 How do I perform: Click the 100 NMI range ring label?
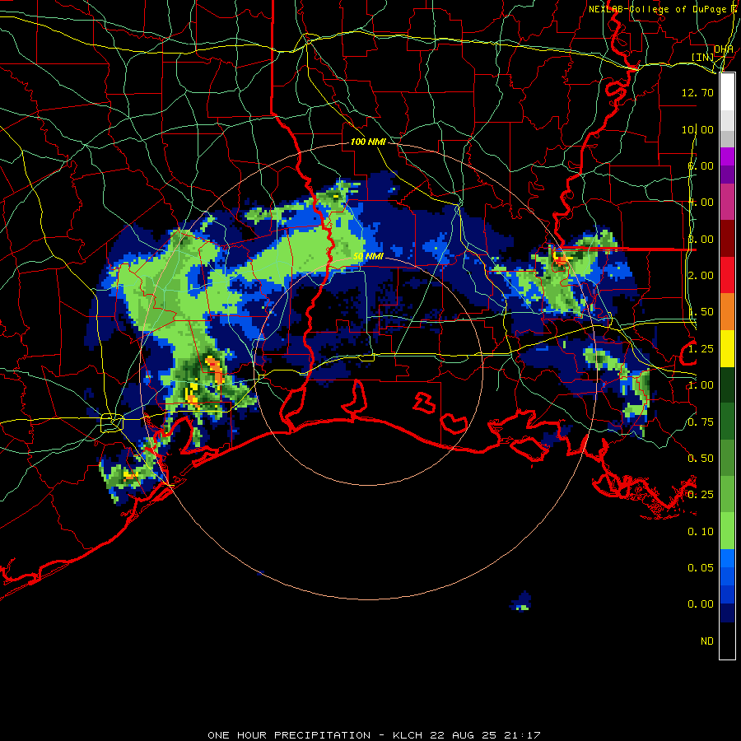point(368,142)
